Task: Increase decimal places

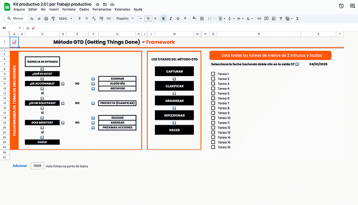Action: 101,18
